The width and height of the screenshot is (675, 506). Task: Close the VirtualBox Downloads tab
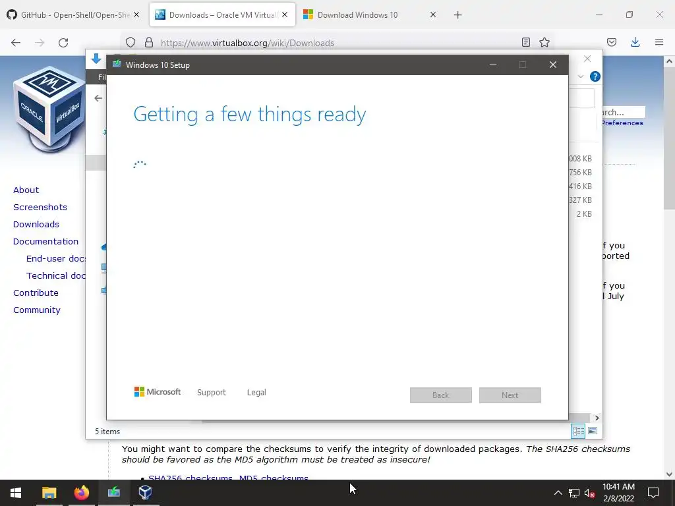click(285, 14)
